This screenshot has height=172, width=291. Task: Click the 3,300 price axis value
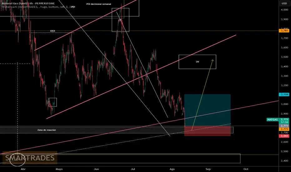(x=284, y=76)
